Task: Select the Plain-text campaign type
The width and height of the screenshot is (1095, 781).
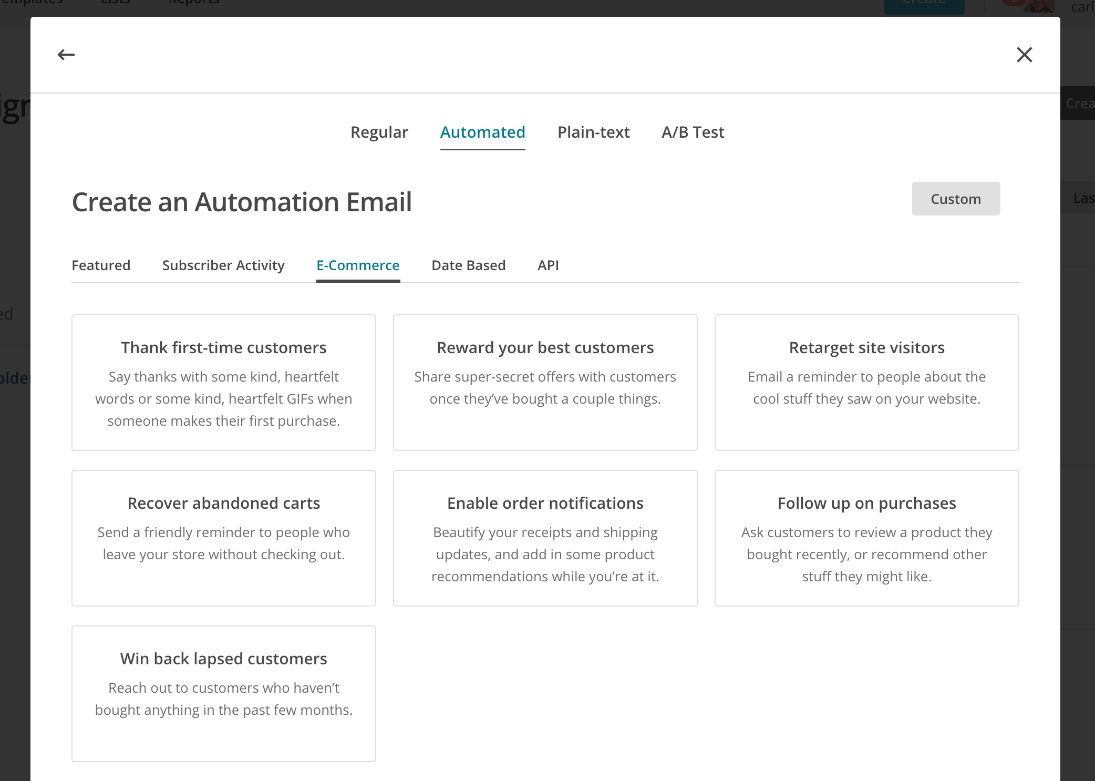Action: click(x=594, y=132)
